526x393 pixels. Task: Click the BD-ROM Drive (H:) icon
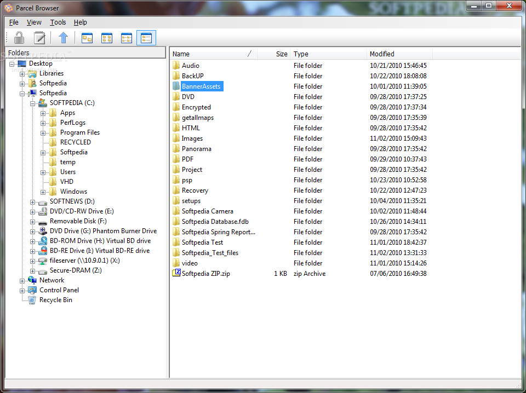pos(43,241)
